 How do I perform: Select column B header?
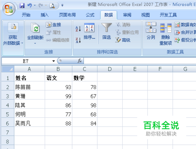tap(58, 69)
